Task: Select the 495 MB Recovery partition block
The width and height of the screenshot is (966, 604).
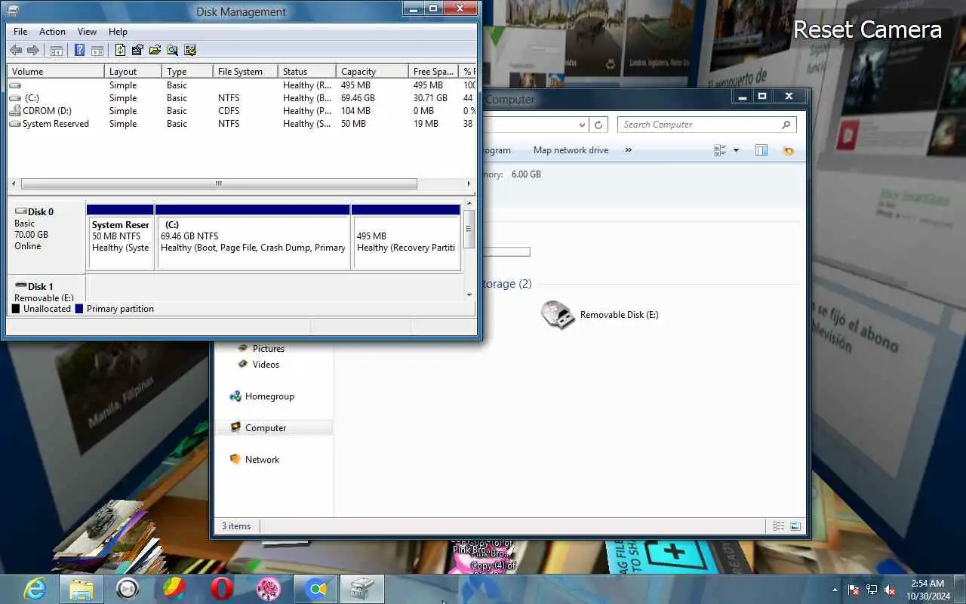Action: [406, 237]
